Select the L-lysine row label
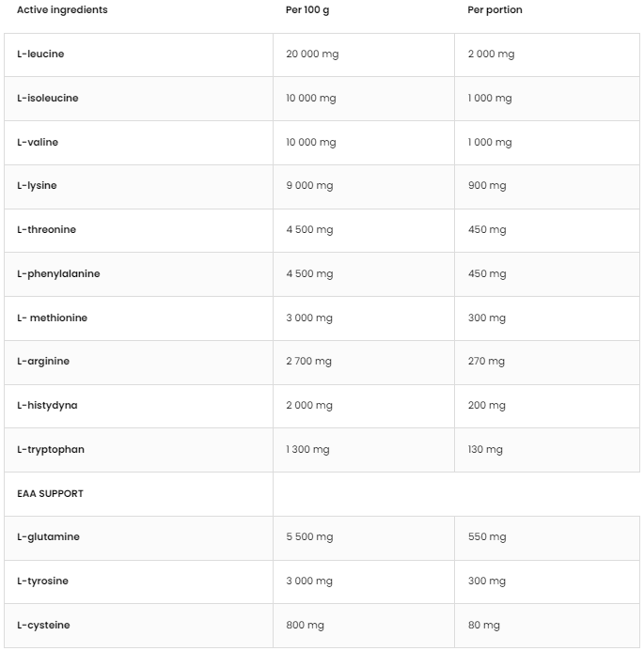 click(x=37, y=186)
